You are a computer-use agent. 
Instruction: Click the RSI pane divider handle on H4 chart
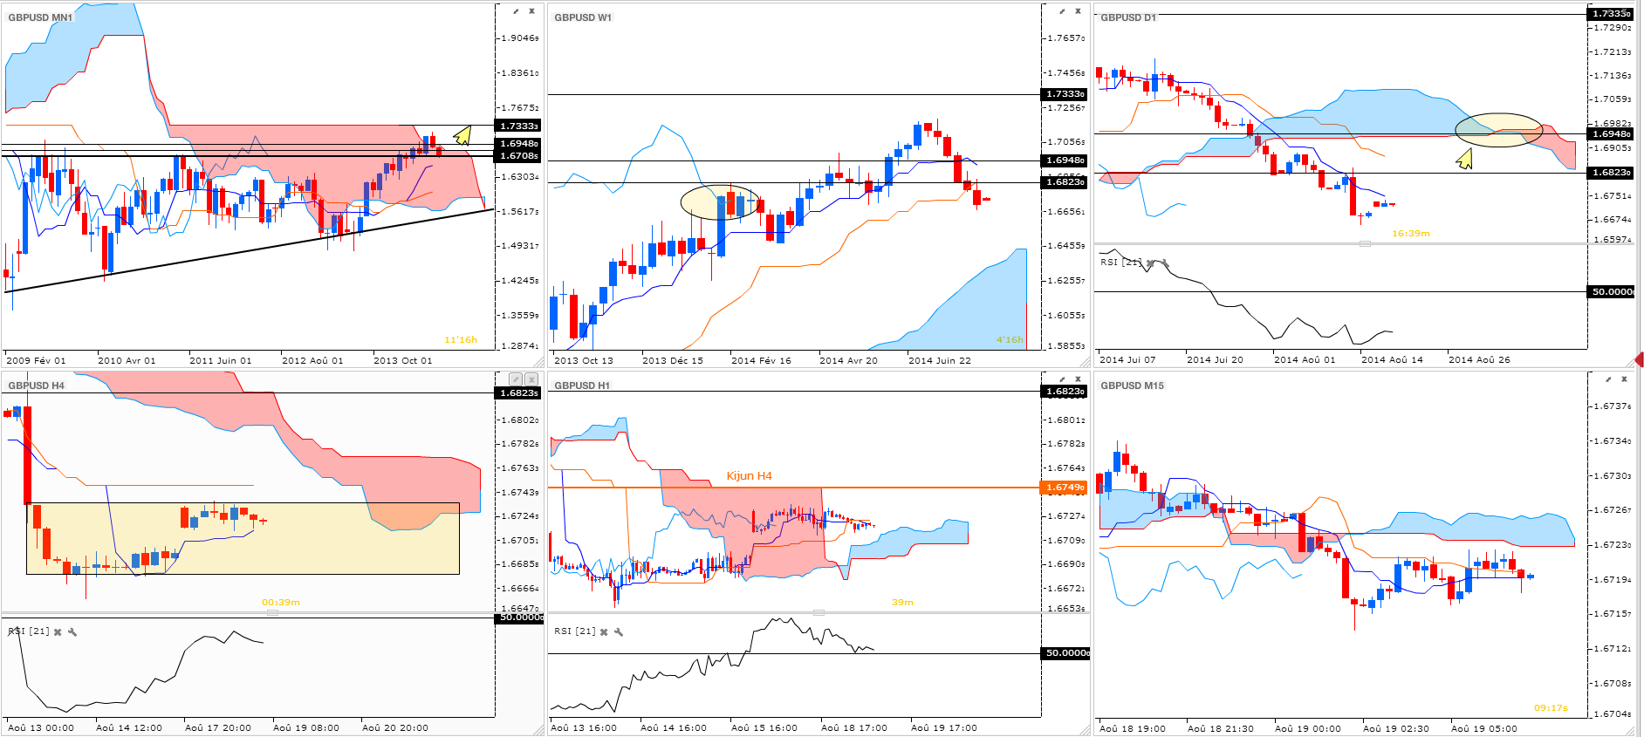[272, 613]
